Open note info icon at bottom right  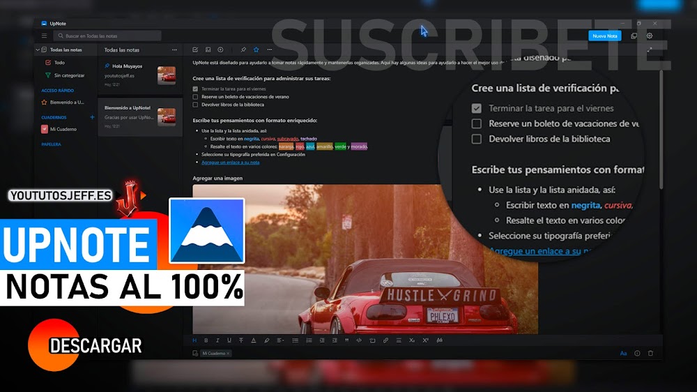[637, 354]
